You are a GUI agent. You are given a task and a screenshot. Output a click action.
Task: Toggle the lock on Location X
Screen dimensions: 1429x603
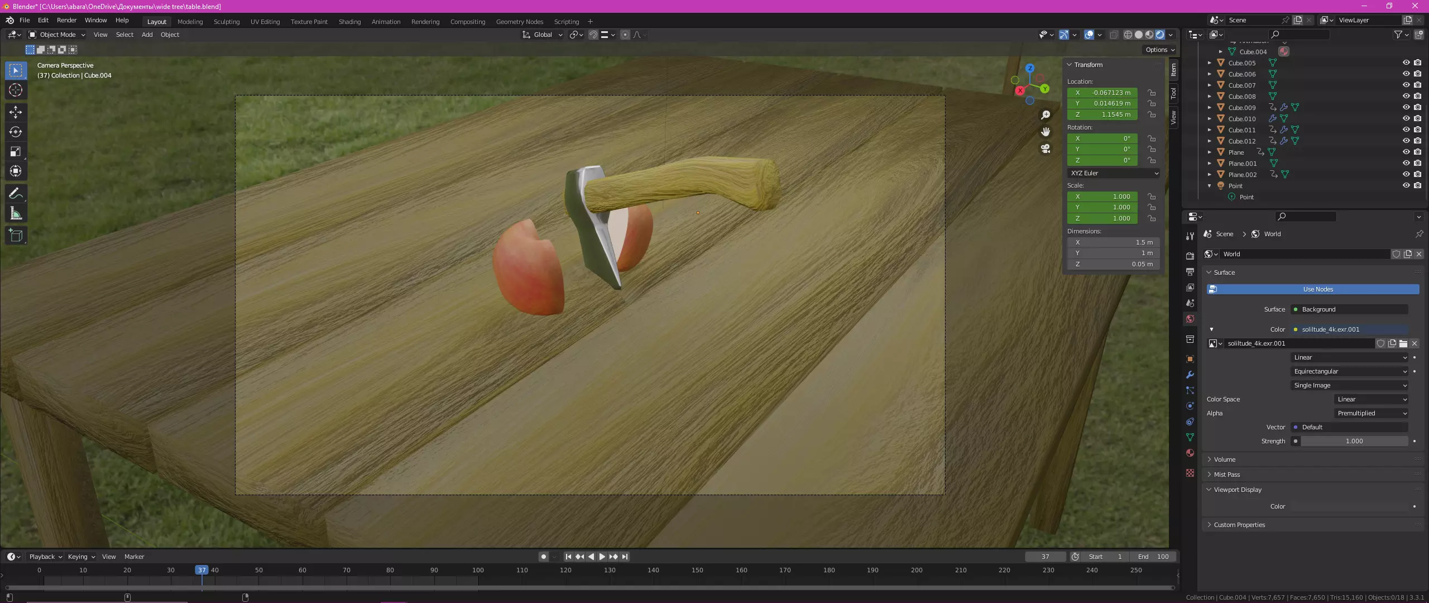[1151, 93]
